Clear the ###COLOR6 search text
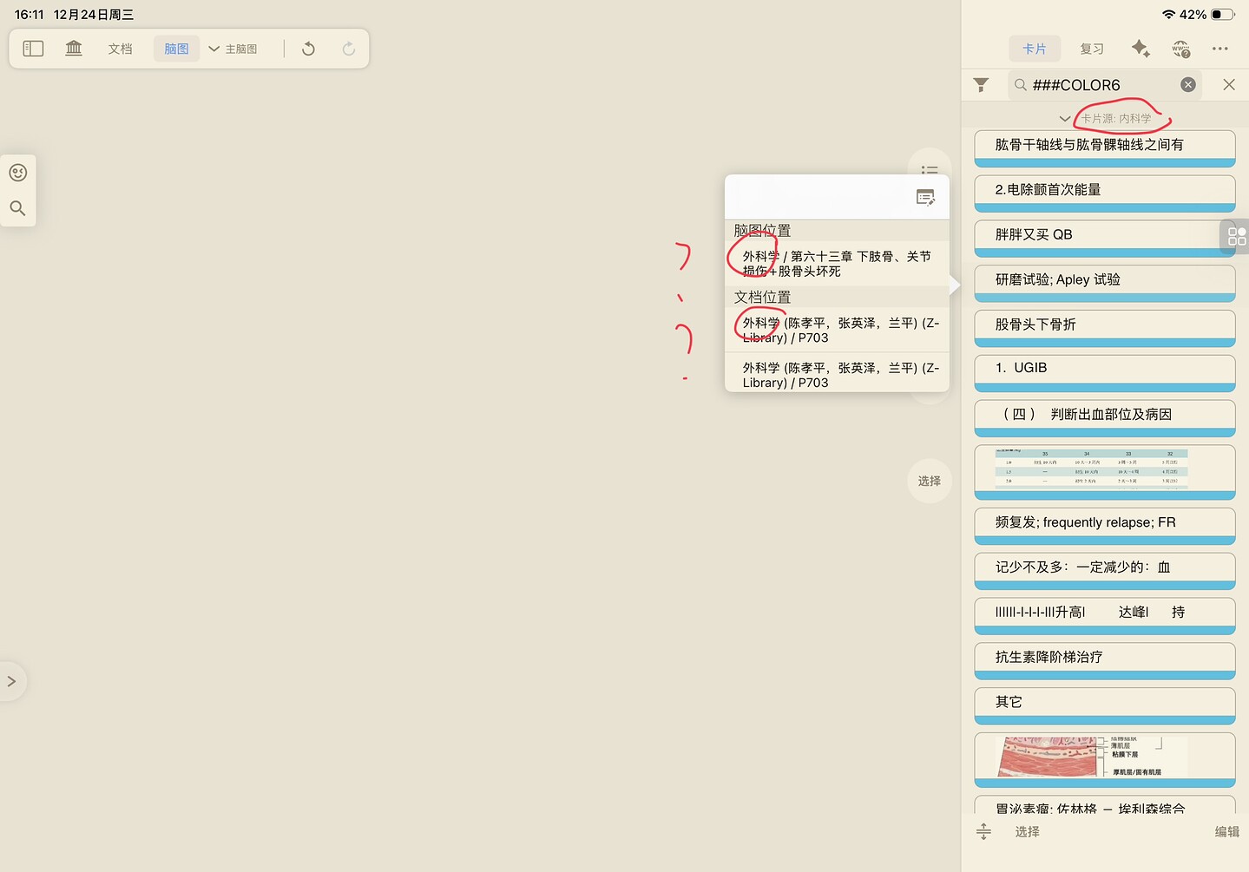Viewport: 1249px width, 872px height. [1187, 84]
